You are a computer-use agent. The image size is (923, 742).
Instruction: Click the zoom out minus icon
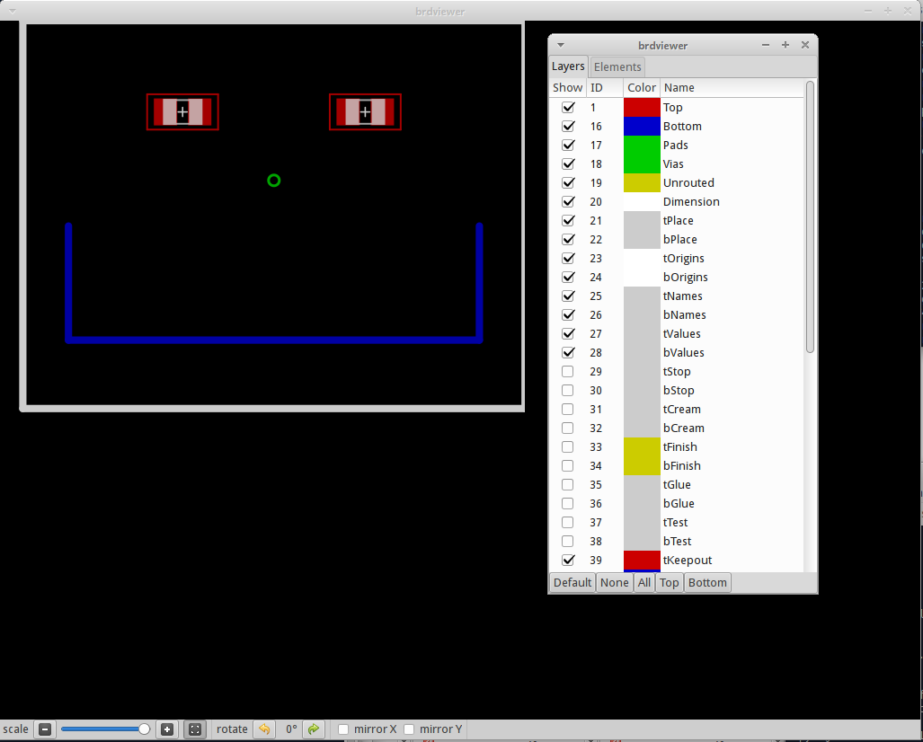45,729
